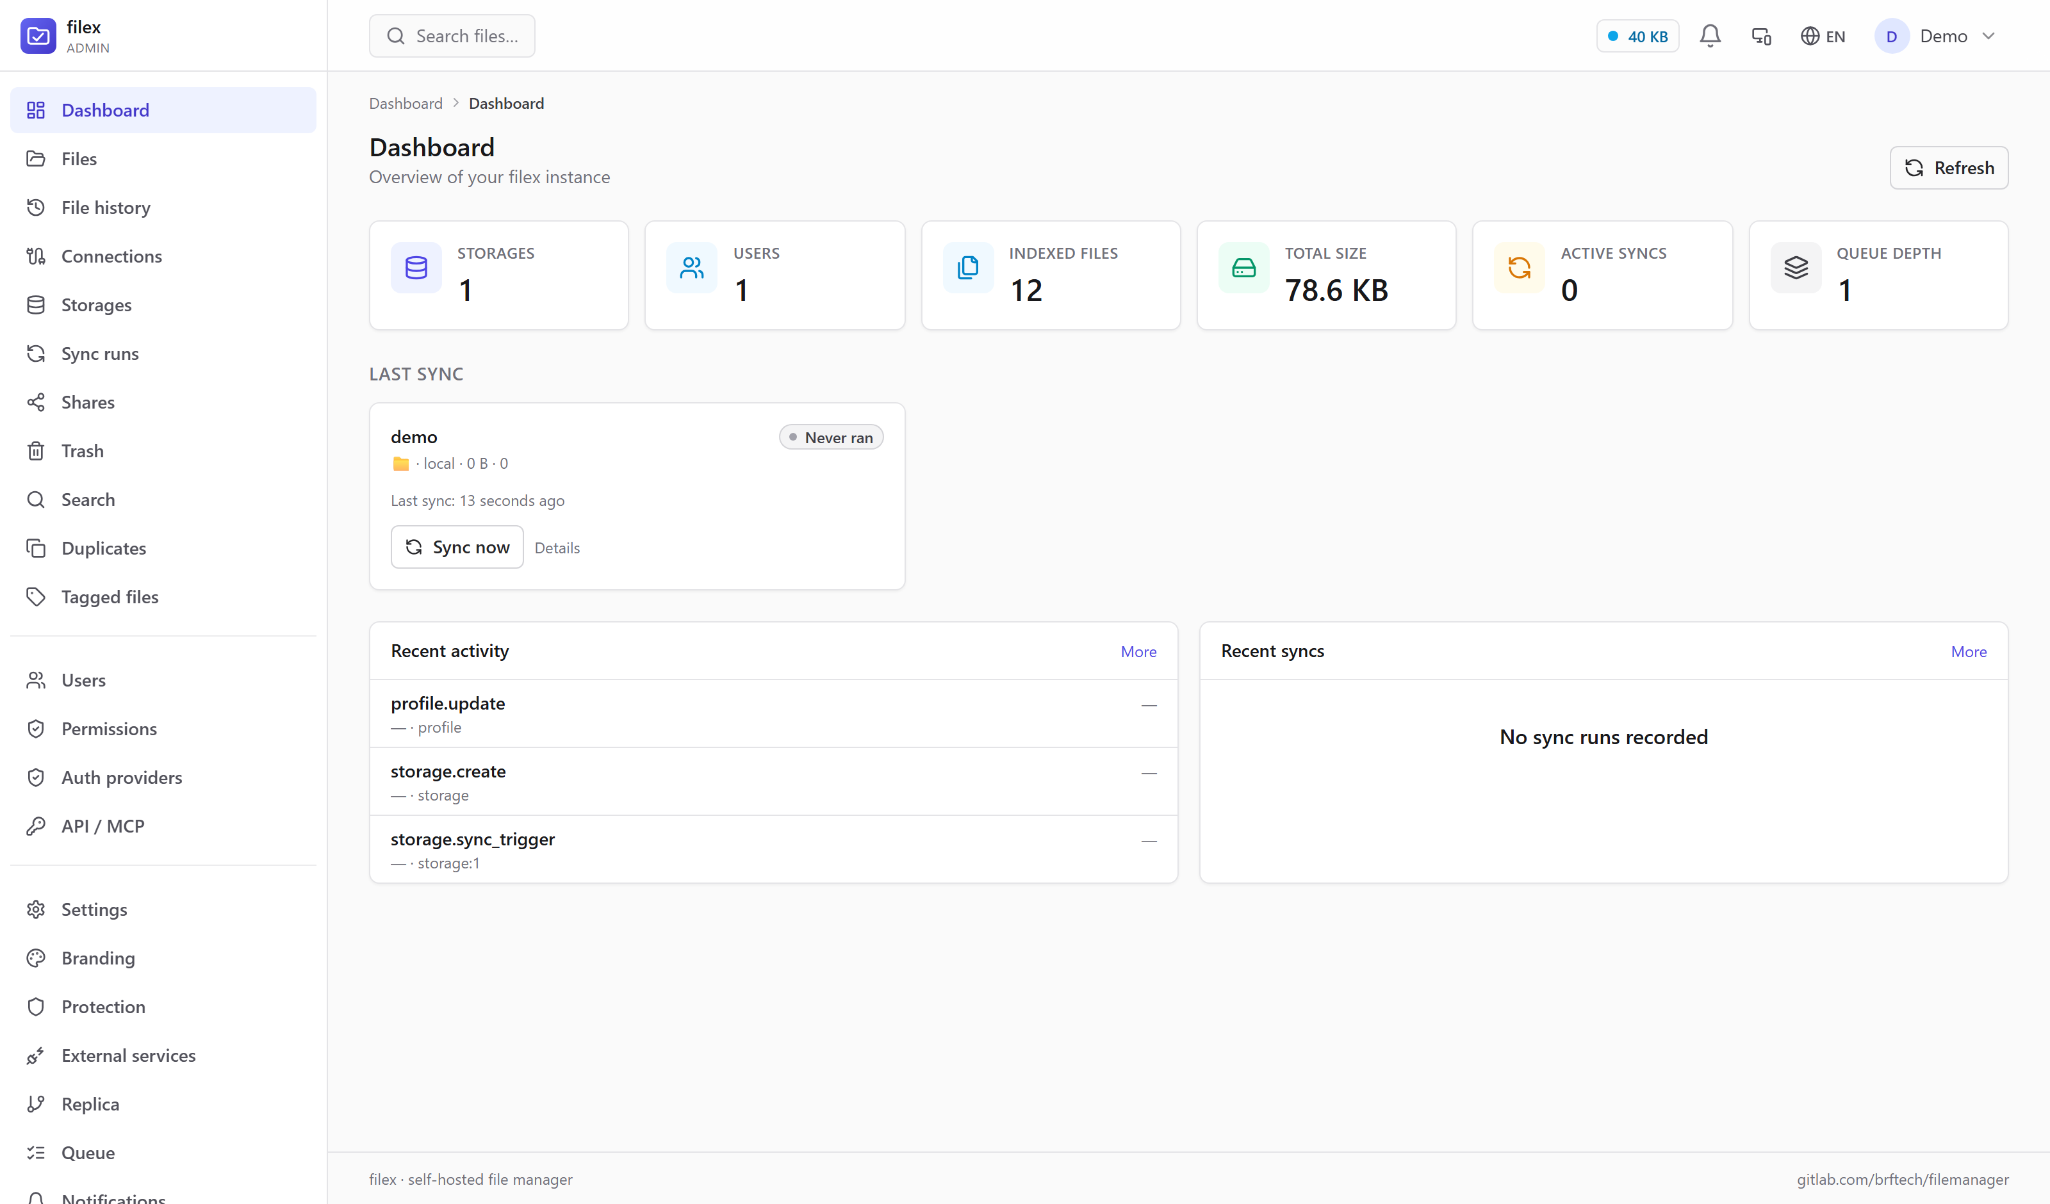
Task: Open the EN language selector
Action: [1822, 36]
